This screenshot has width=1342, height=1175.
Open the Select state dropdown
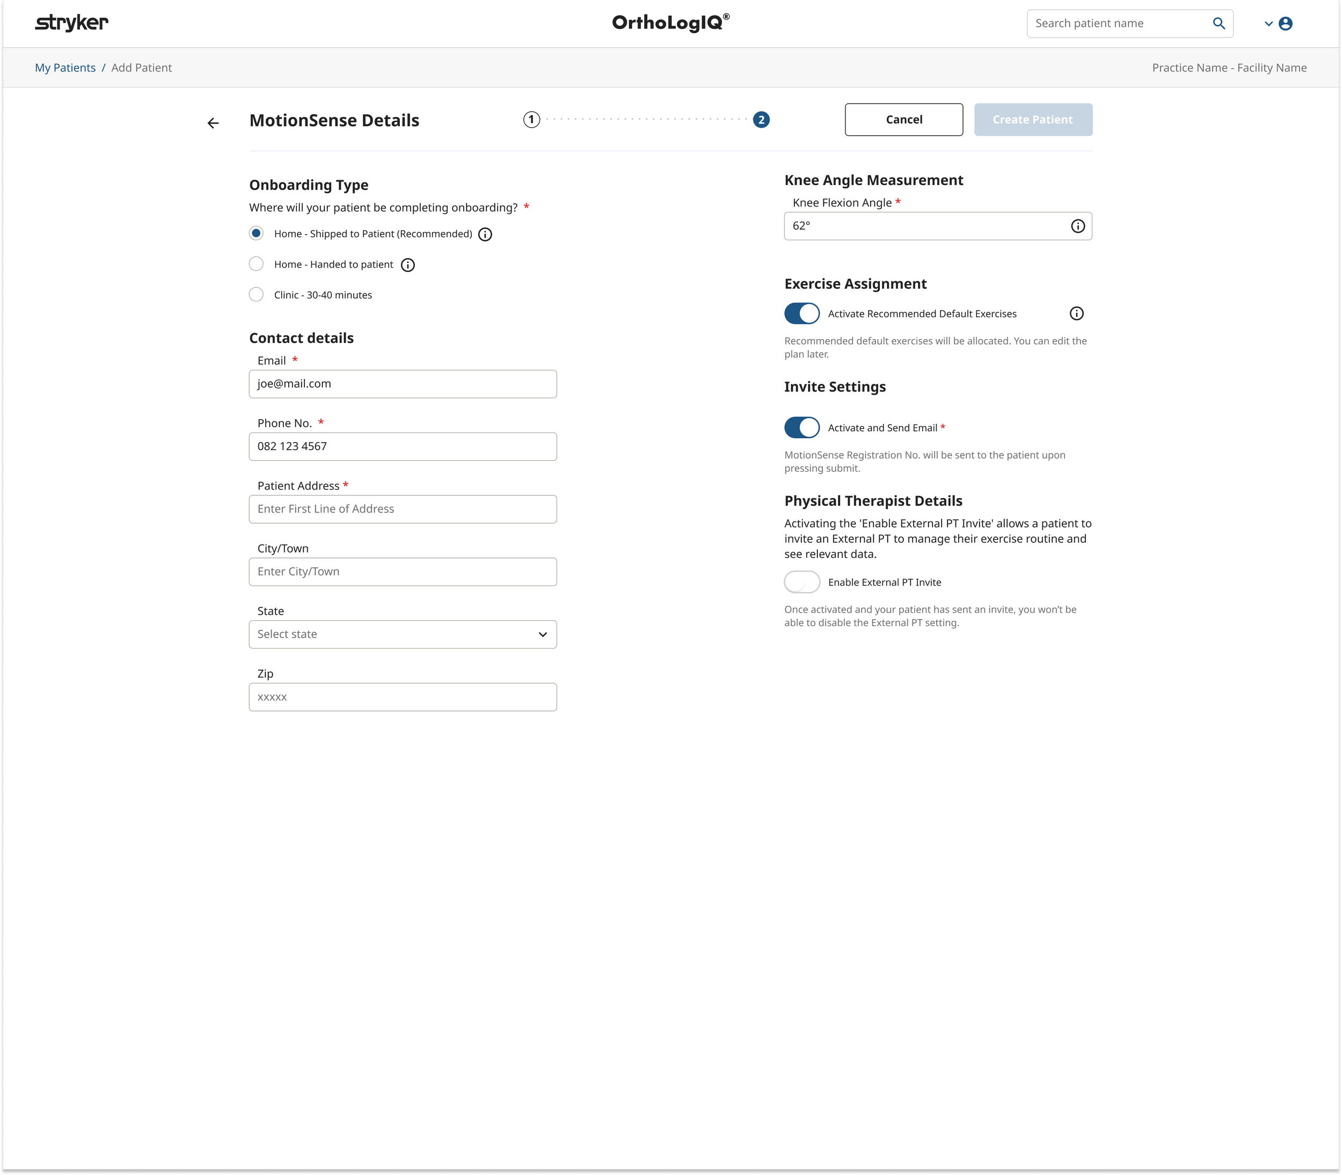click(x=403, y=634)
